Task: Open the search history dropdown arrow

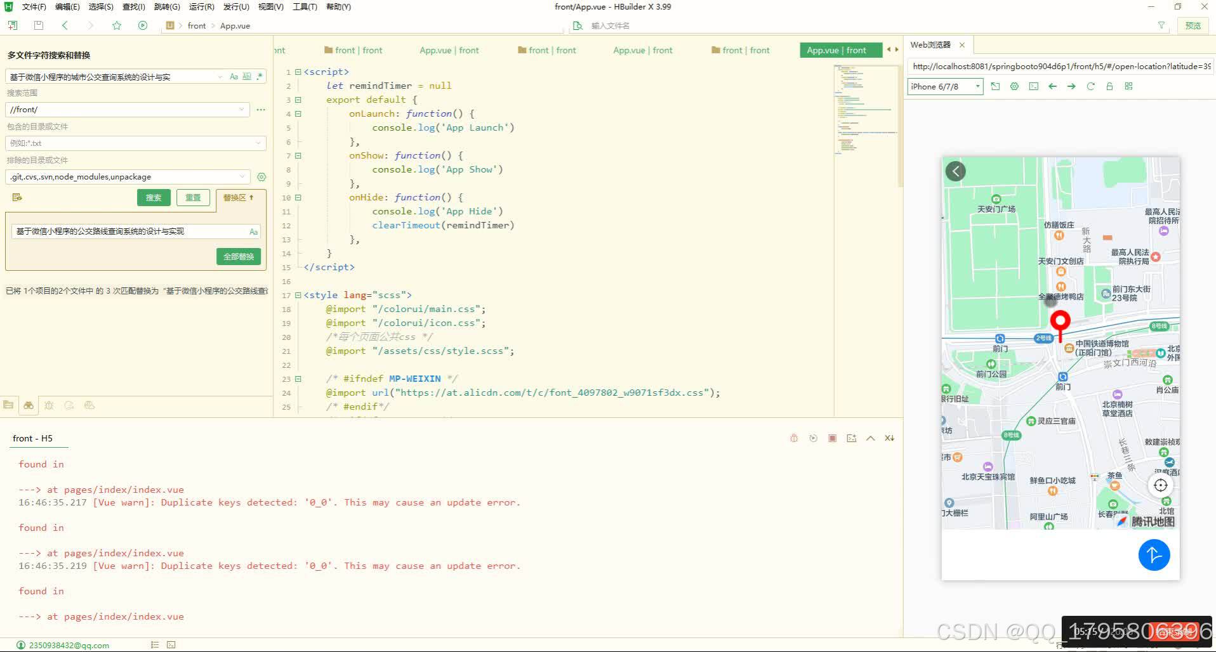Action: [x=220, y=77]
